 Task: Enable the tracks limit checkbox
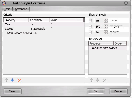90,20
